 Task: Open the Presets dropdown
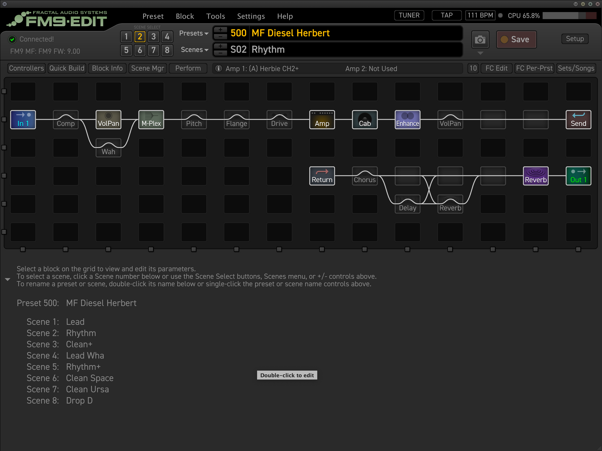point(194,33)
